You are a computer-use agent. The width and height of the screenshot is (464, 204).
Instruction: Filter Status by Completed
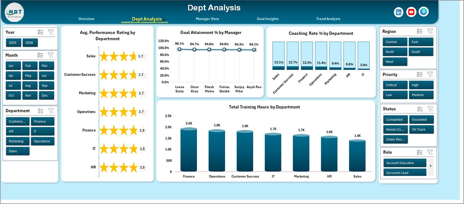[x=395, y=120]
